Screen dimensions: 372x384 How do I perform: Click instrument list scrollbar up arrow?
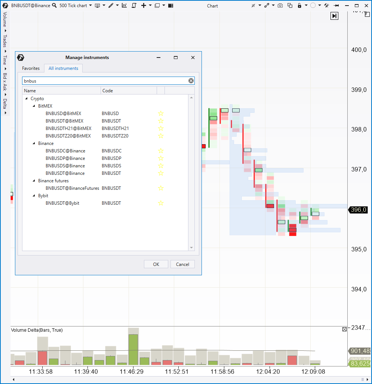(x=191, y=97)
